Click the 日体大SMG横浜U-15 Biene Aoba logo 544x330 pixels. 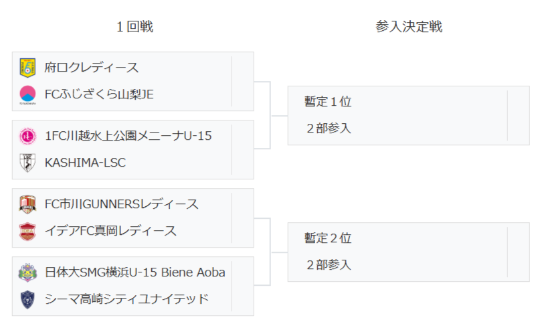pos(27,272)
